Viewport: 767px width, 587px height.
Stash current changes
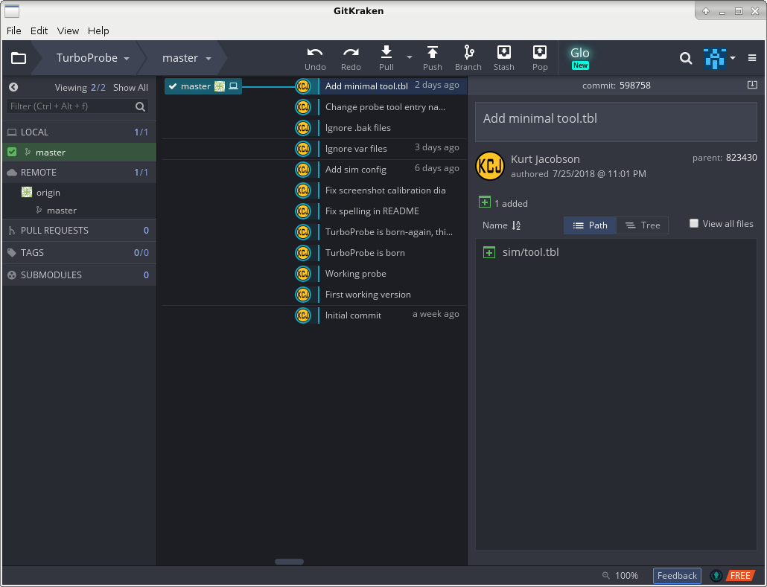[x=504, y=58]
